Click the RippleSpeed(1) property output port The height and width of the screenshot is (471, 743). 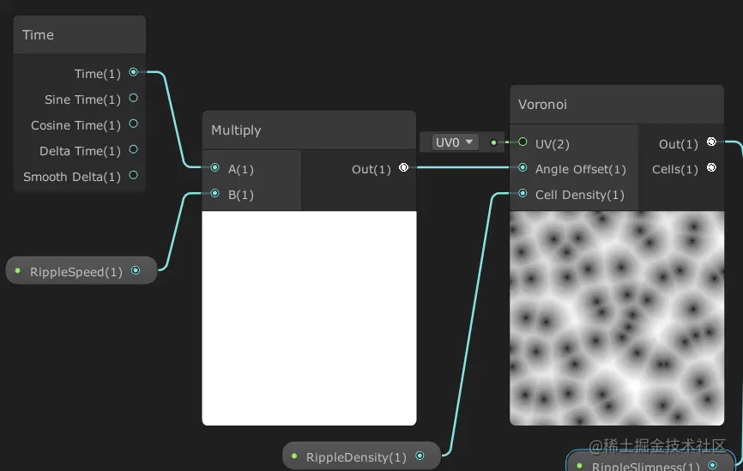point(136,270)
